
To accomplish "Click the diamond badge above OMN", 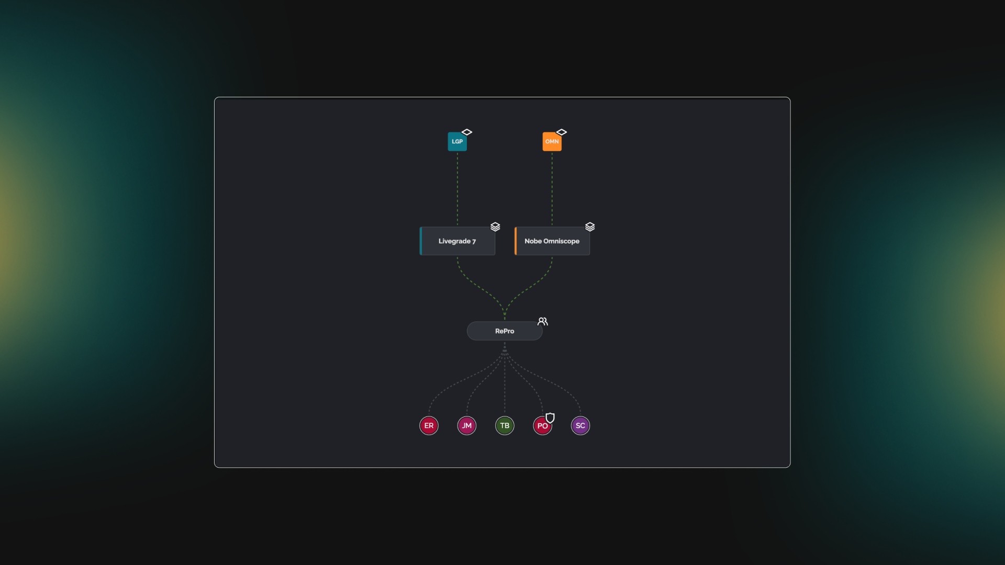I will 562,132.
